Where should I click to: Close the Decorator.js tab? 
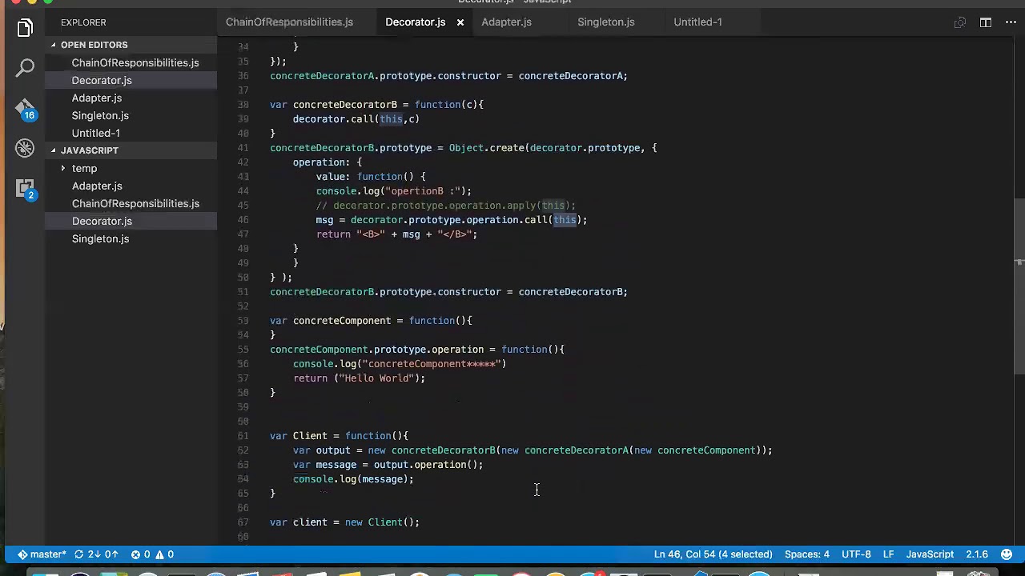click(x=460, y=22)
